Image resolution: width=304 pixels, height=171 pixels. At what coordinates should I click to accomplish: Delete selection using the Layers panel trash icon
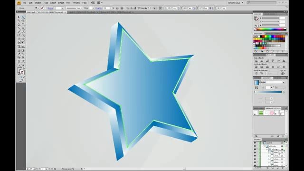pyautogui.click(x=283, y=168)
